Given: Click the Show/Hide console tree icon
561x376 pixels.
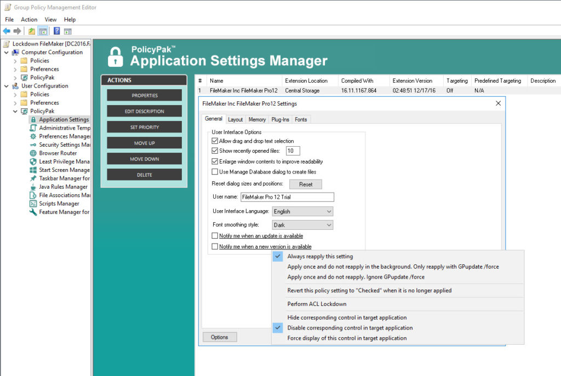Looking at the screenshot, I should [x=43, y=31].
